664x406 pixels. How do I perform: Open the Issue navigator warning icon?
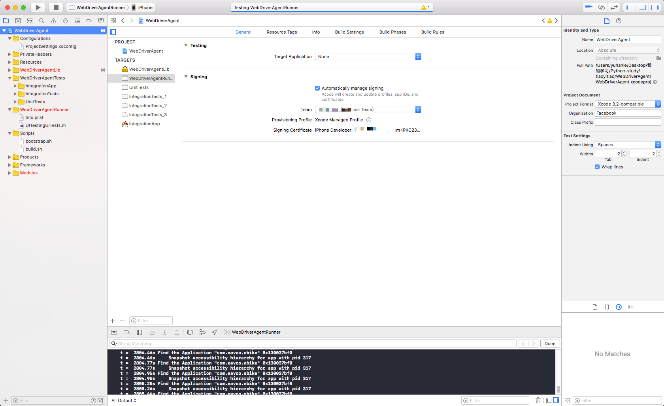pyautogui.click(x=53, y=21)
